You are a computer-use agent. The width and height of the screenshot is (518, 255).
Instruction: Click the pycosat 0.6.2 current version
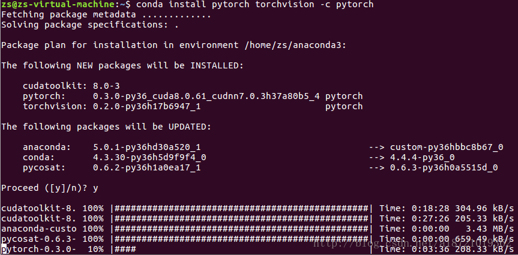coord(146,167)
